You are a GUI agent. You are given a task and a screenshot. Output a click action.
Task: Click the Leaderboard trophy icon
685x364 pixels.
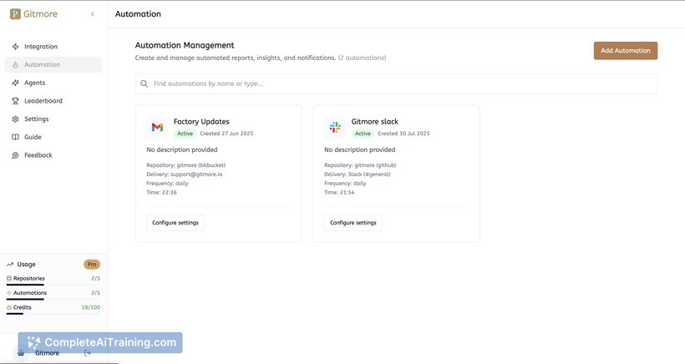click(15, 101)
